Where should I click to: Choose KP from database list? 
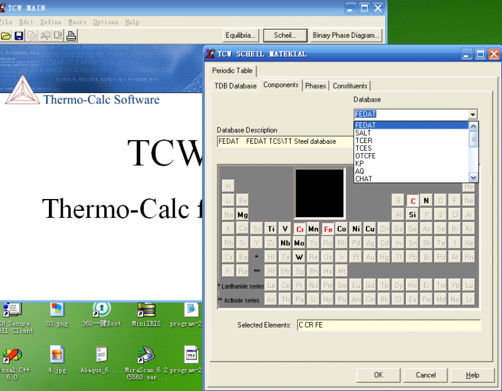[411, 163]
